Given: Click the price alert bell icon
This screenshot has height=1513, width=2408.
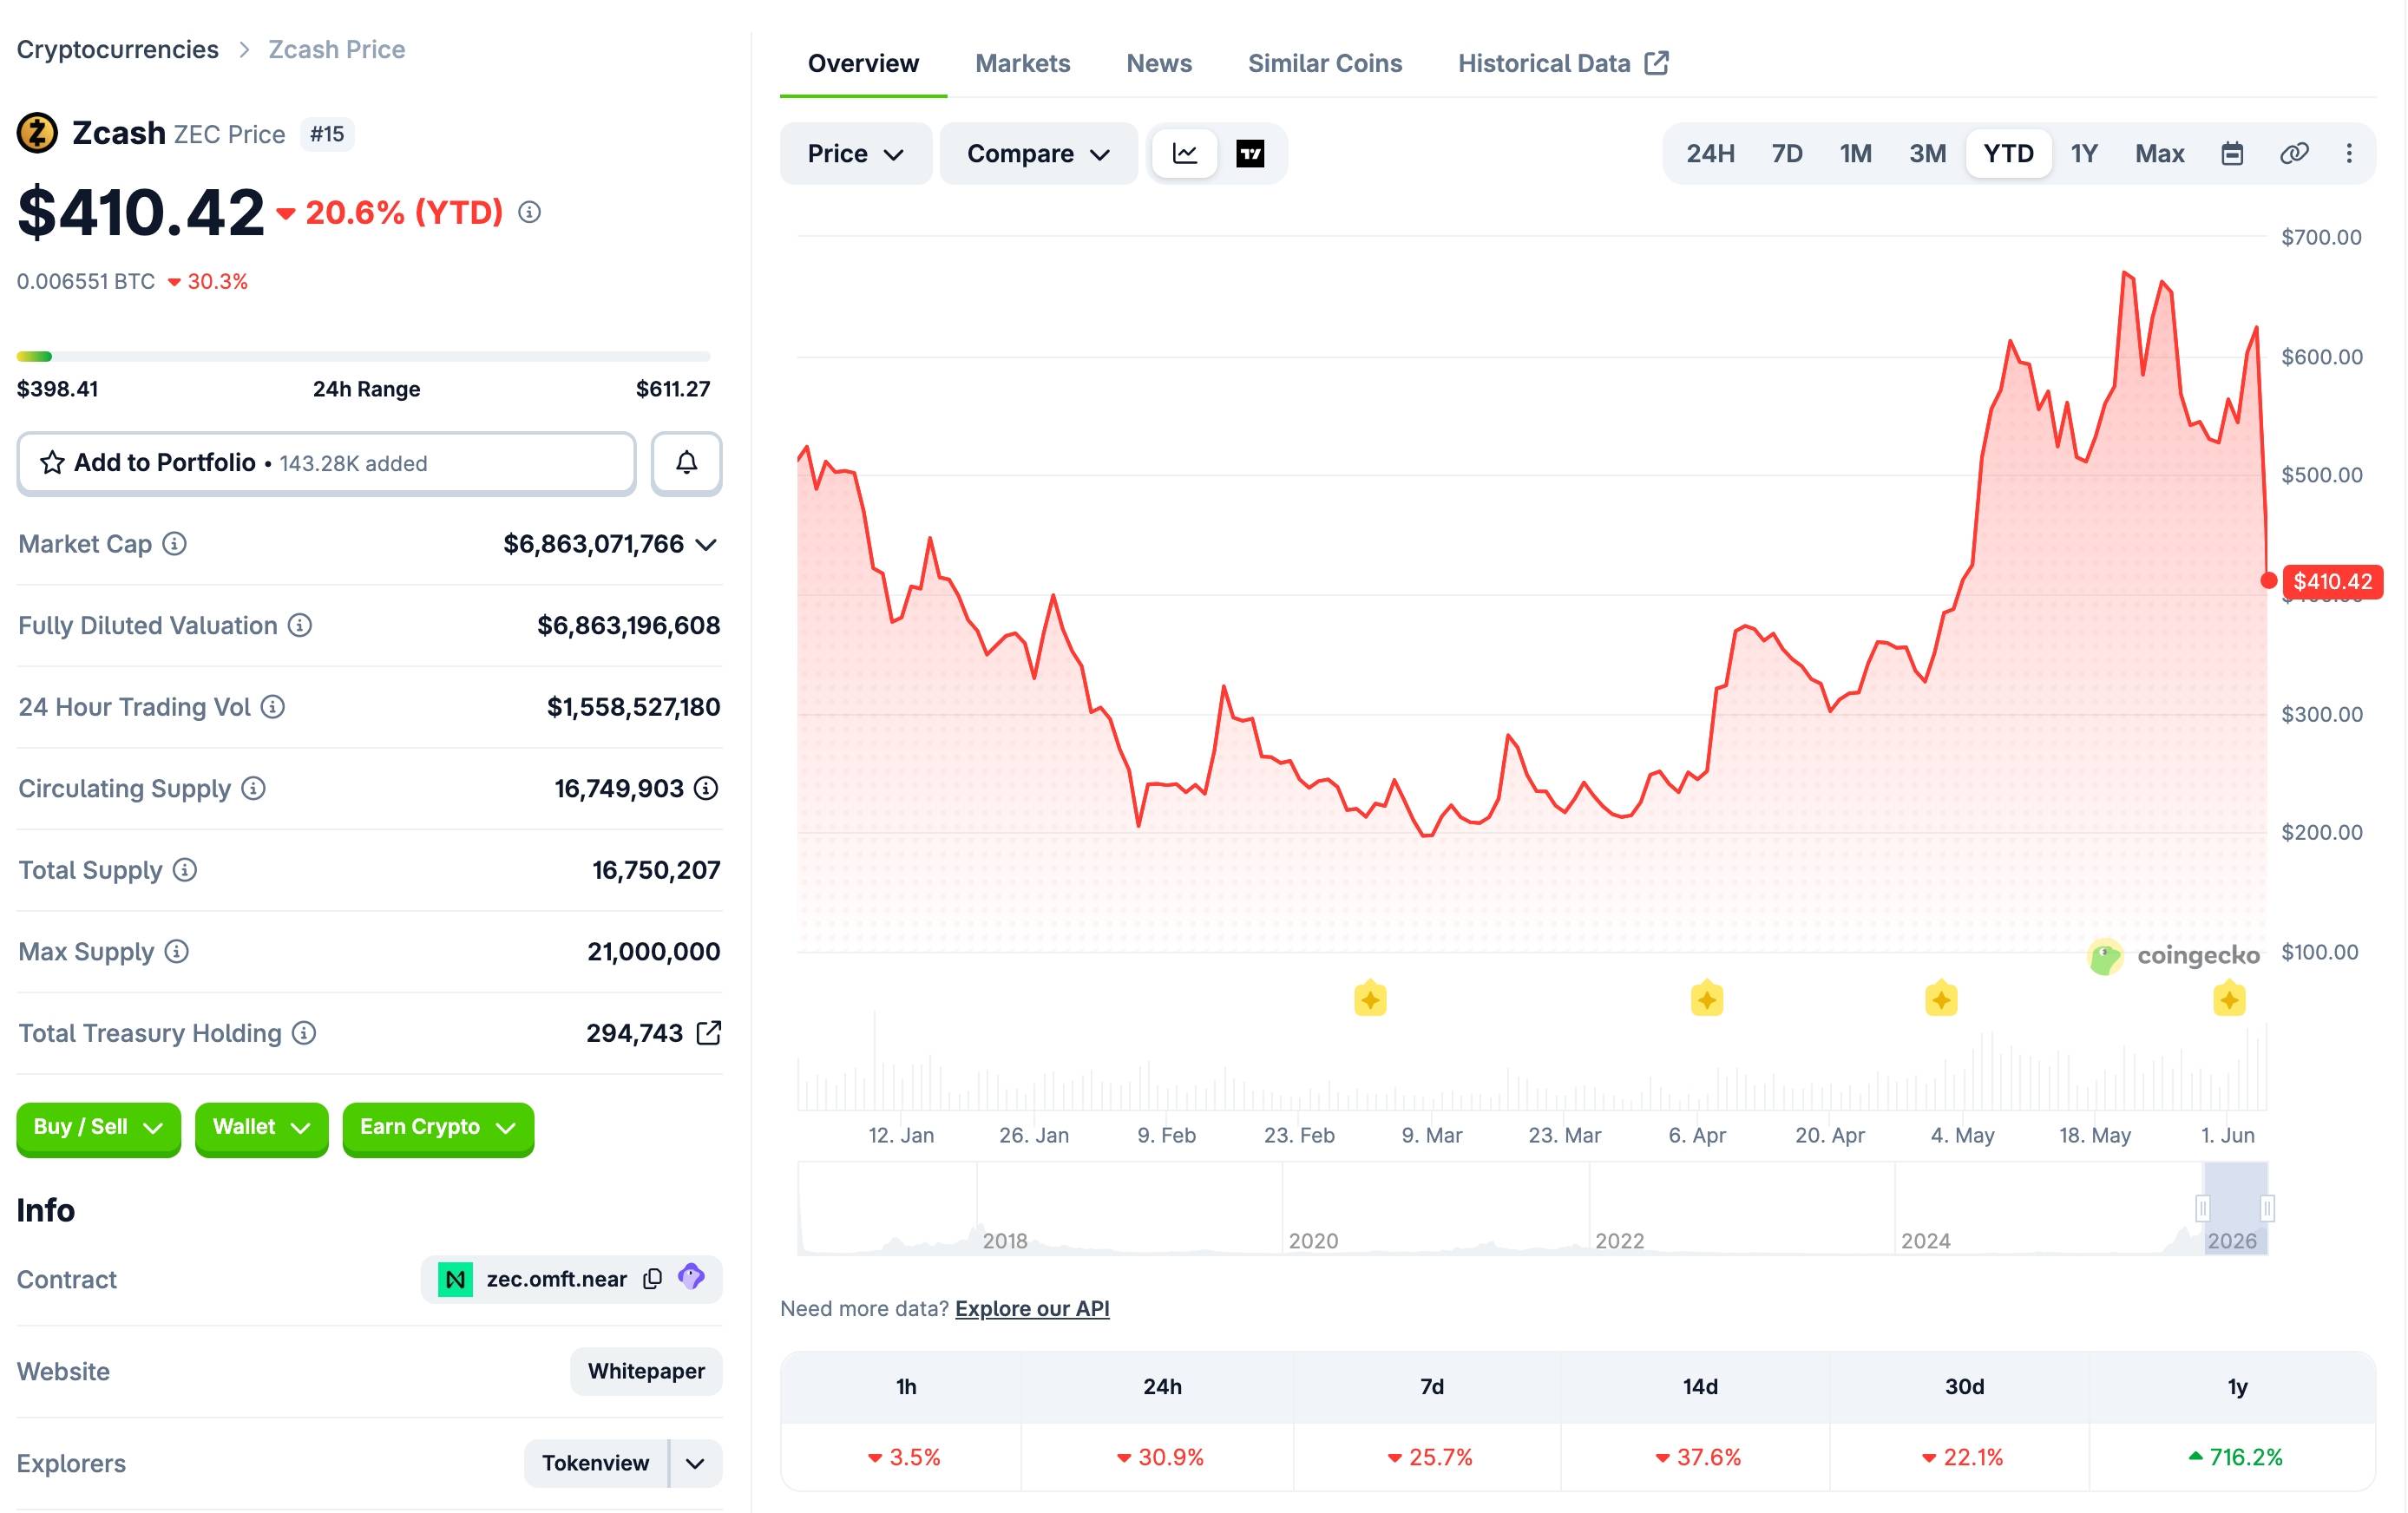Looking at the screenshot, I should (686, 463).
